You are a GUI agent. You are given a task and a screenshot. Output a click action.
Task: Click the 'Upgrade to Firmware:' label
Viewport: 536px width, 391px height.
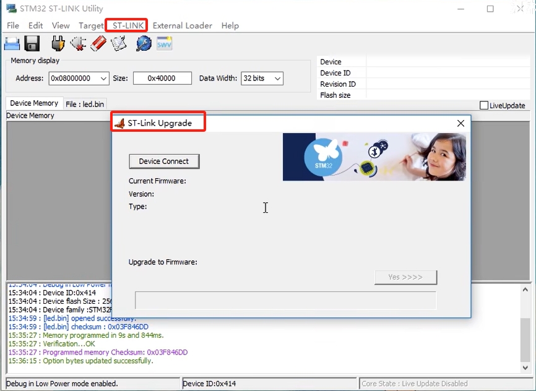163,262
